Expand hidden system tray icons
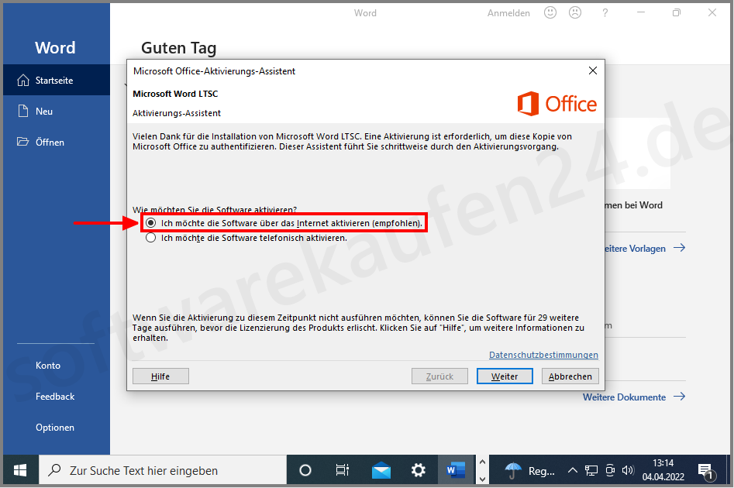Viewport: 734px width, 488px height. tap(572, 469)
